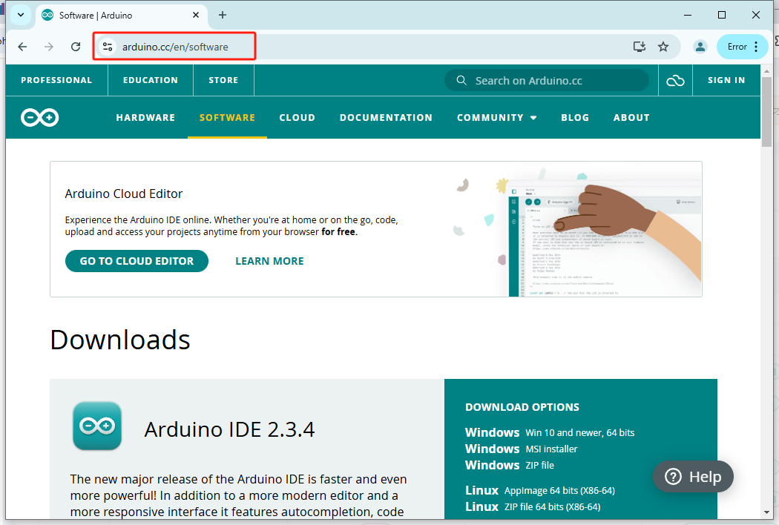Viewport: 779px width, 525px height.
Task: Expand the Community dropdown menu
Action: point(497,118)
